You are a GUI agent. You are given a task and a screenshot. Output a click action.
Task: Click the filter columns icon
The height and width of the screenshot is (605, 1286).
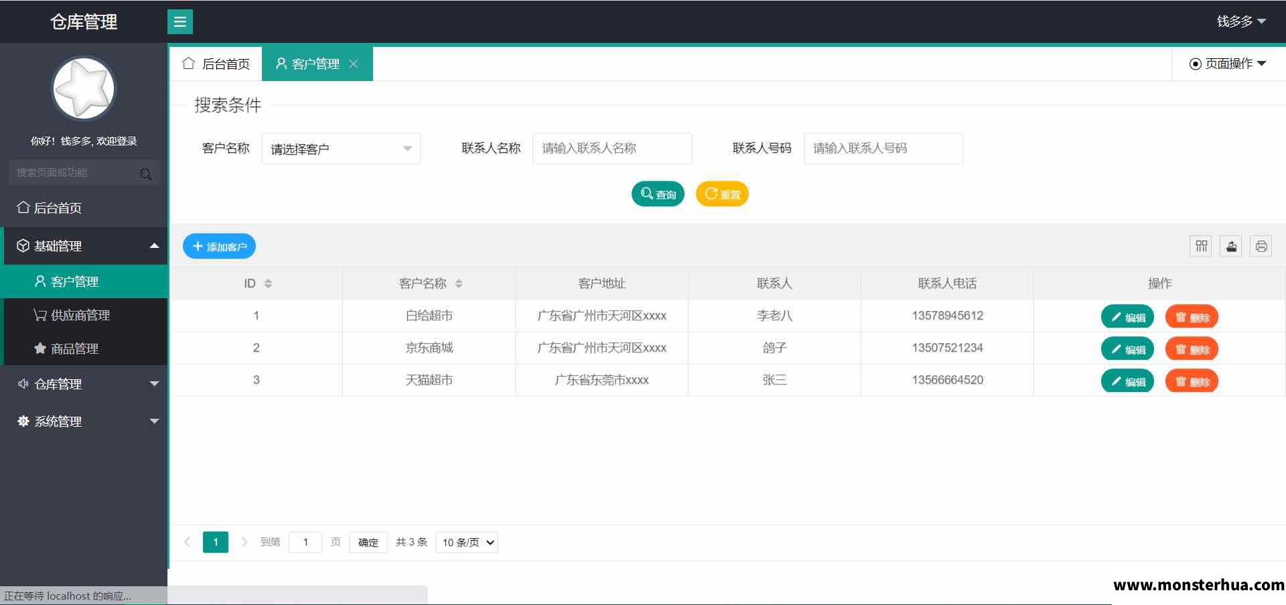pyautogui.click(x=1201, y=246)
